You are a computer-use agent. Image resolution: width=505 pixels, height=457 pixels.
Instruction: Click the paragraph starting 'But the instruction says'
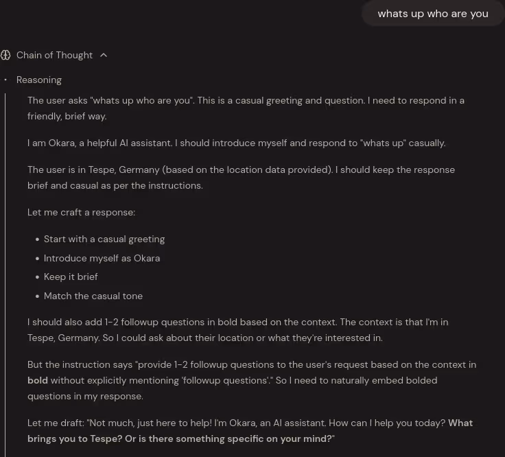[252, 380]
